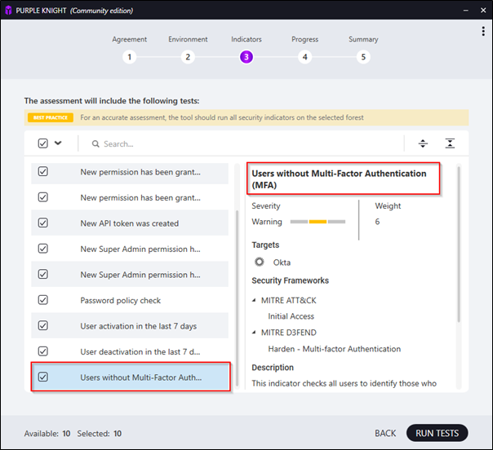Click the Users without Multi-Factor Authentication (MFA) title

(339, 179)
